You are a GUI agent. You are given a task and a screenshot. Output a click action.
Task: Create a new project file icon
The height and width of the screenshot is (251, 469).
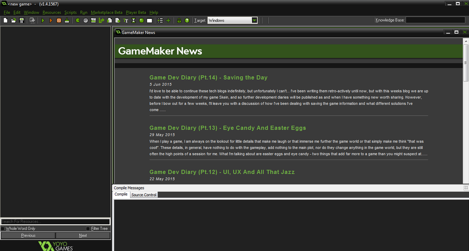(x=5, y=21)
